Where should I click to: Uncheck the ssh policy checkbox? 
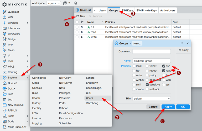click(x=164, y=66)
